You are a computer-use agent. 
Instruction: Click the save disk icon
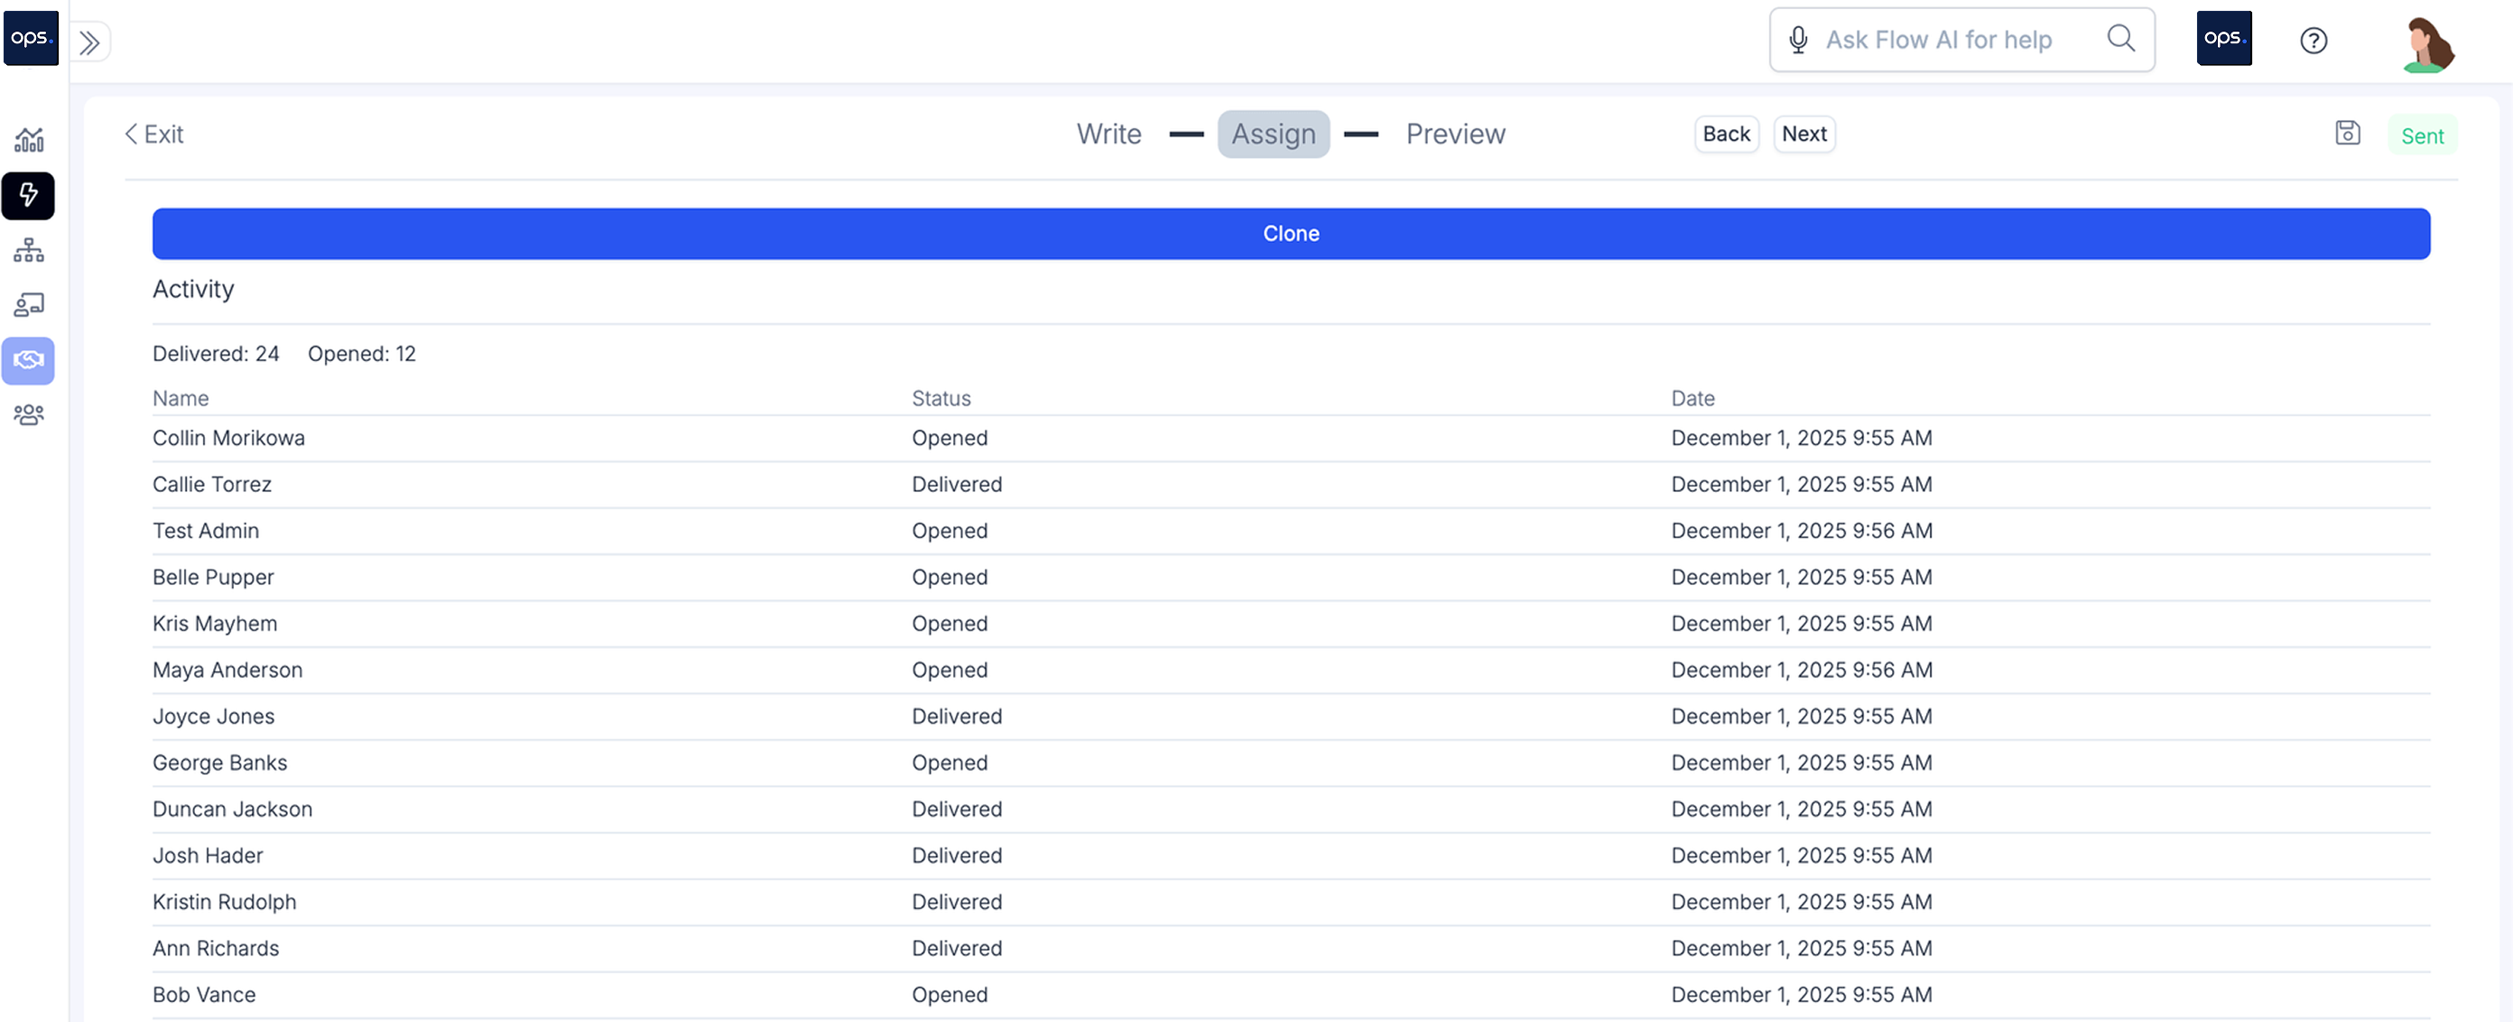point(2347,134)
